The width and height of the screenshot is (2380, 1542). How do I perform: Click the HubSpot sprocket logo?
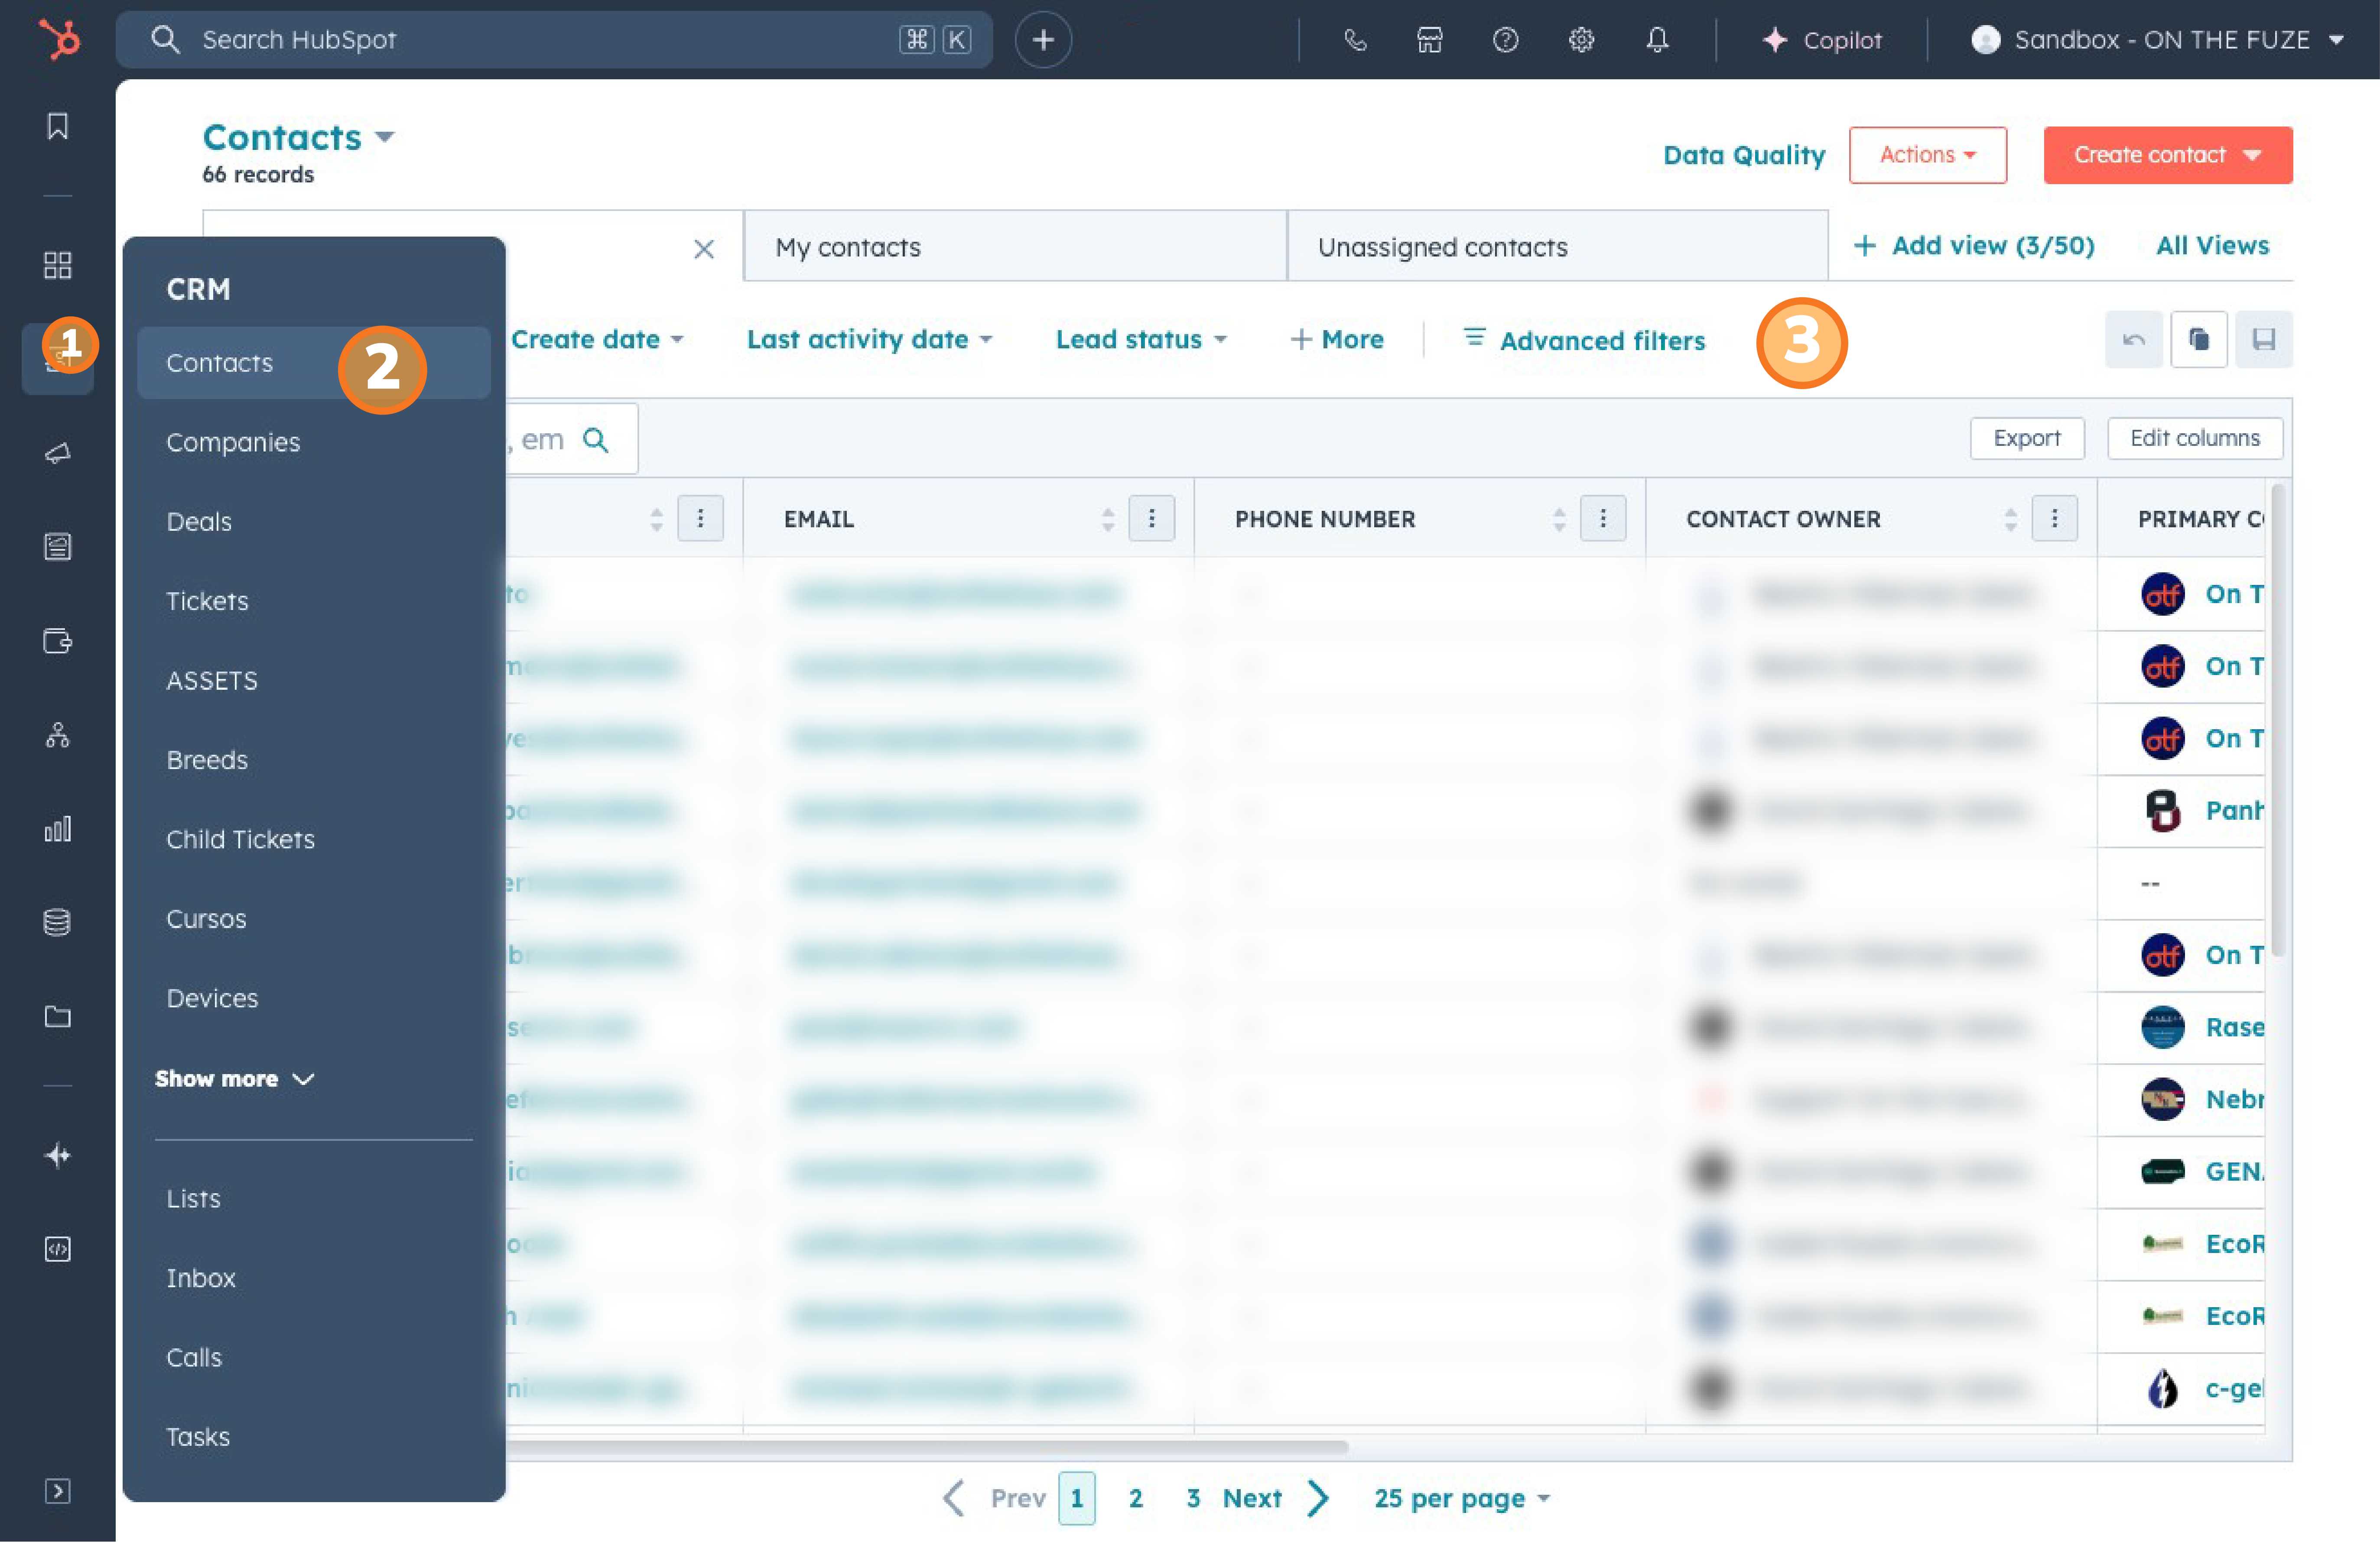point(58,40)
